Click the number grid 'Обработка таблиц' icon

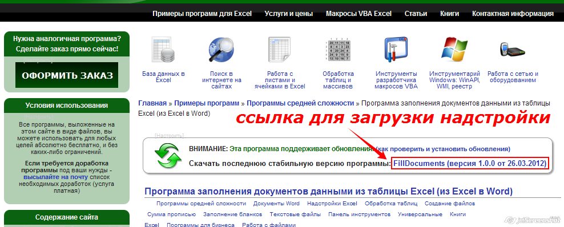point(338,49)
